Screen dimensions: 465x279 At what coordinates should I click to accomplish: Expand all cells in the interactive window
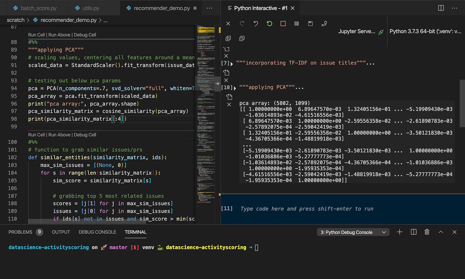(x=228, y=38)
